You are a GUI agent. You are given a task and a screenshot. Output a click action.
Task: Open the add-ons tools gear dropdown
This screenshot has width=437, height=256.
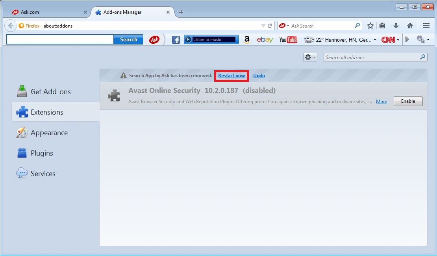point(310,57)
